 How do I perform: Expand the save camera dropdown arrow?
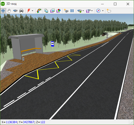click(x=92, y=11)
